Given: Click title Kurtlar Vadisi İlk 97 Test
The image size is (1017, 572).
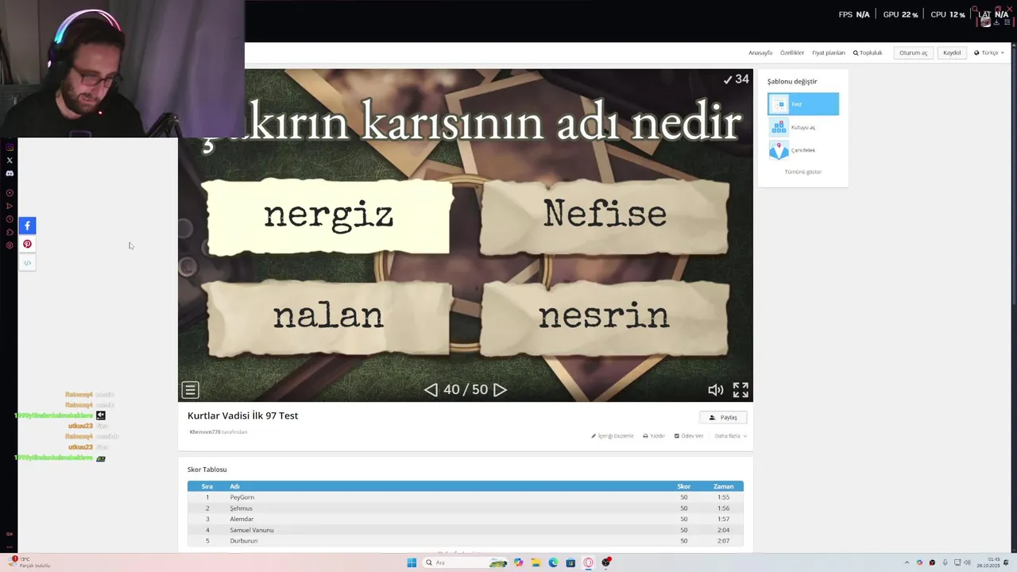Looking at the screenshot, I should 242,415.
